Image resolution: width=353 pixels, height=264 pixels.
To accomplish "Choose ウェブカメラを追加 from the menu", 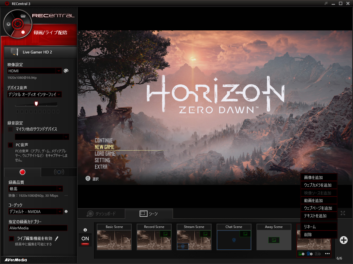I will (x=319, y=185).
